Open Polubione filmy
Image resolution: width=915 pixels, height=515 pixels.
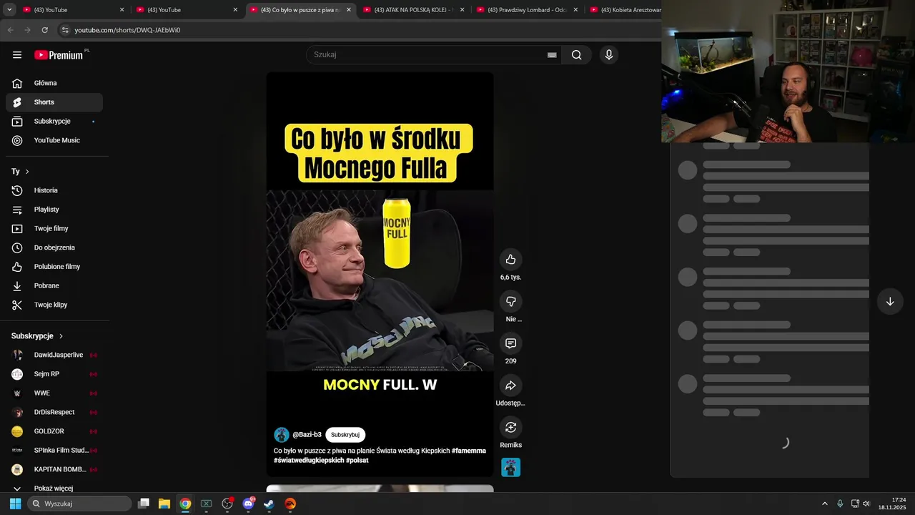[54, 267]
